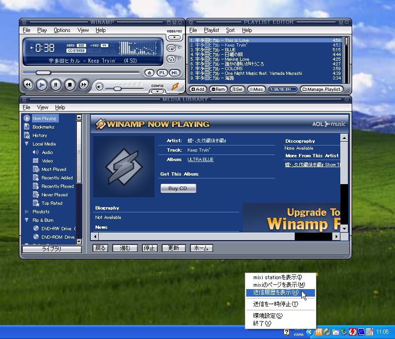Image resolution: width=395 pixels, height=339 pixels.
Task: Select Now Playing in Media Library tree
Action: coord(44,118)
